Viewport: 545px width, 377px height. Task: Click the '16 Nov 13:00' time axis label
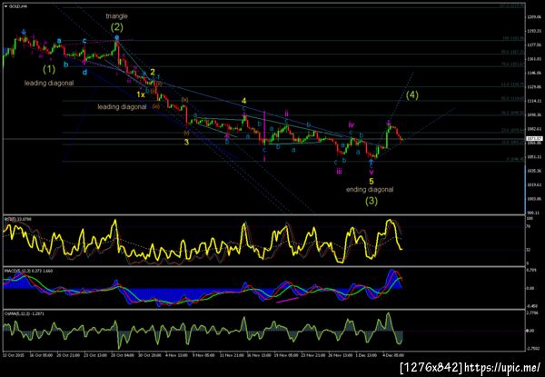click(x=261, y=355)
